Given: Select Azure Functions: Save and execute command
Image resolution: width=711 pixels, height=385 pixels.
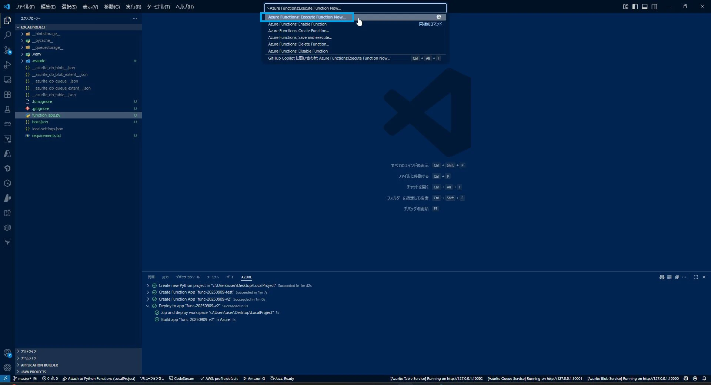Looking at the screenshot, I should pos(355,37).
